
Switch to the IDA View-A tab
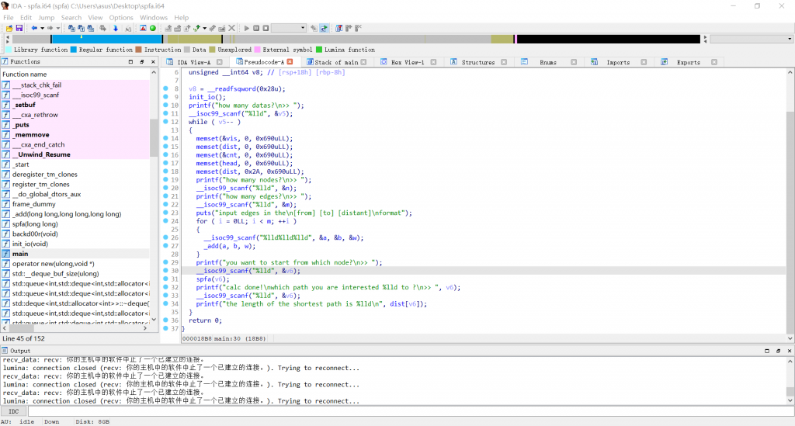193,62
